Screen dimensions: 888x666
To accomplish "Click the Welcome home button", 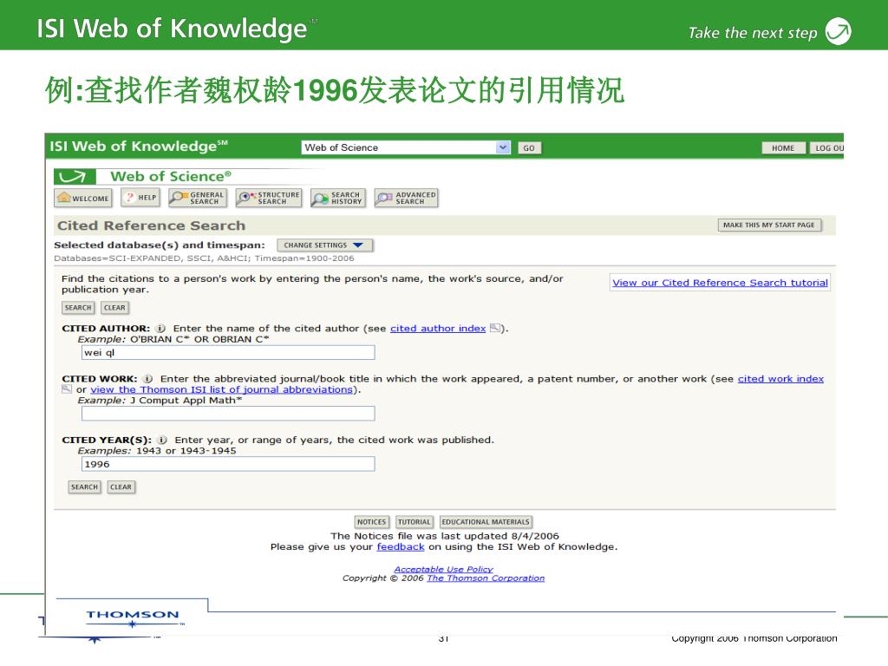I will (x=83, y=199).
